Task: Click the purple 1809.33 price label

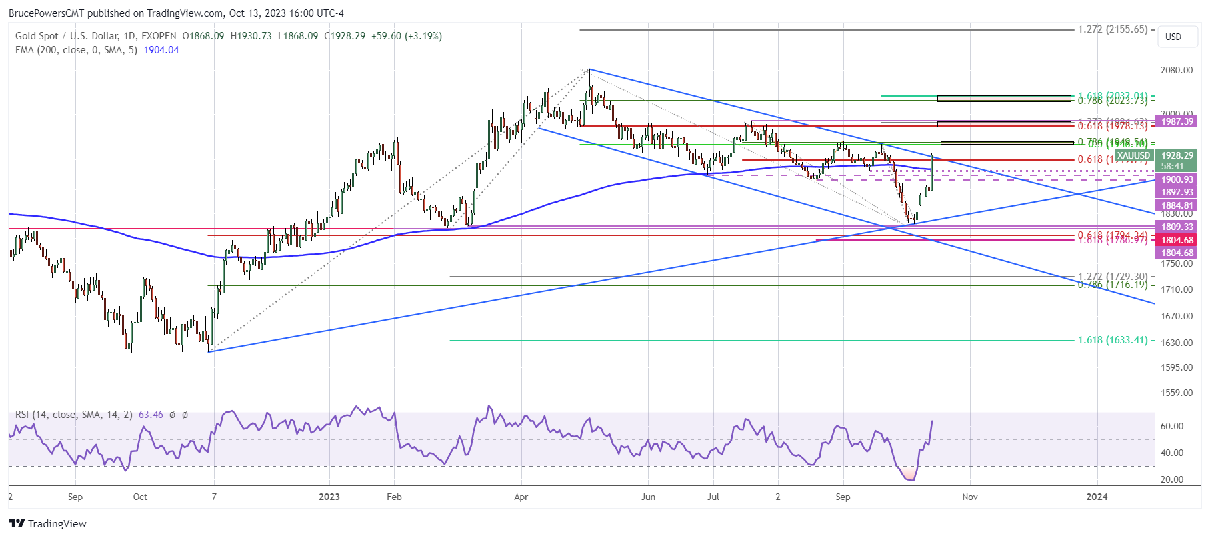Action: 1177,227
